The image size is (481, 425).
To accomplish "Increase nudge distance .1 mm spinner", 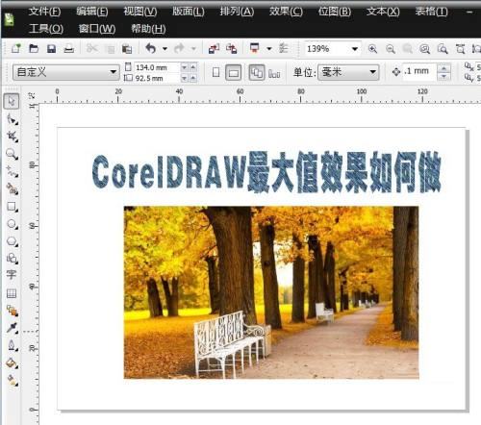I will click(444, 68).
